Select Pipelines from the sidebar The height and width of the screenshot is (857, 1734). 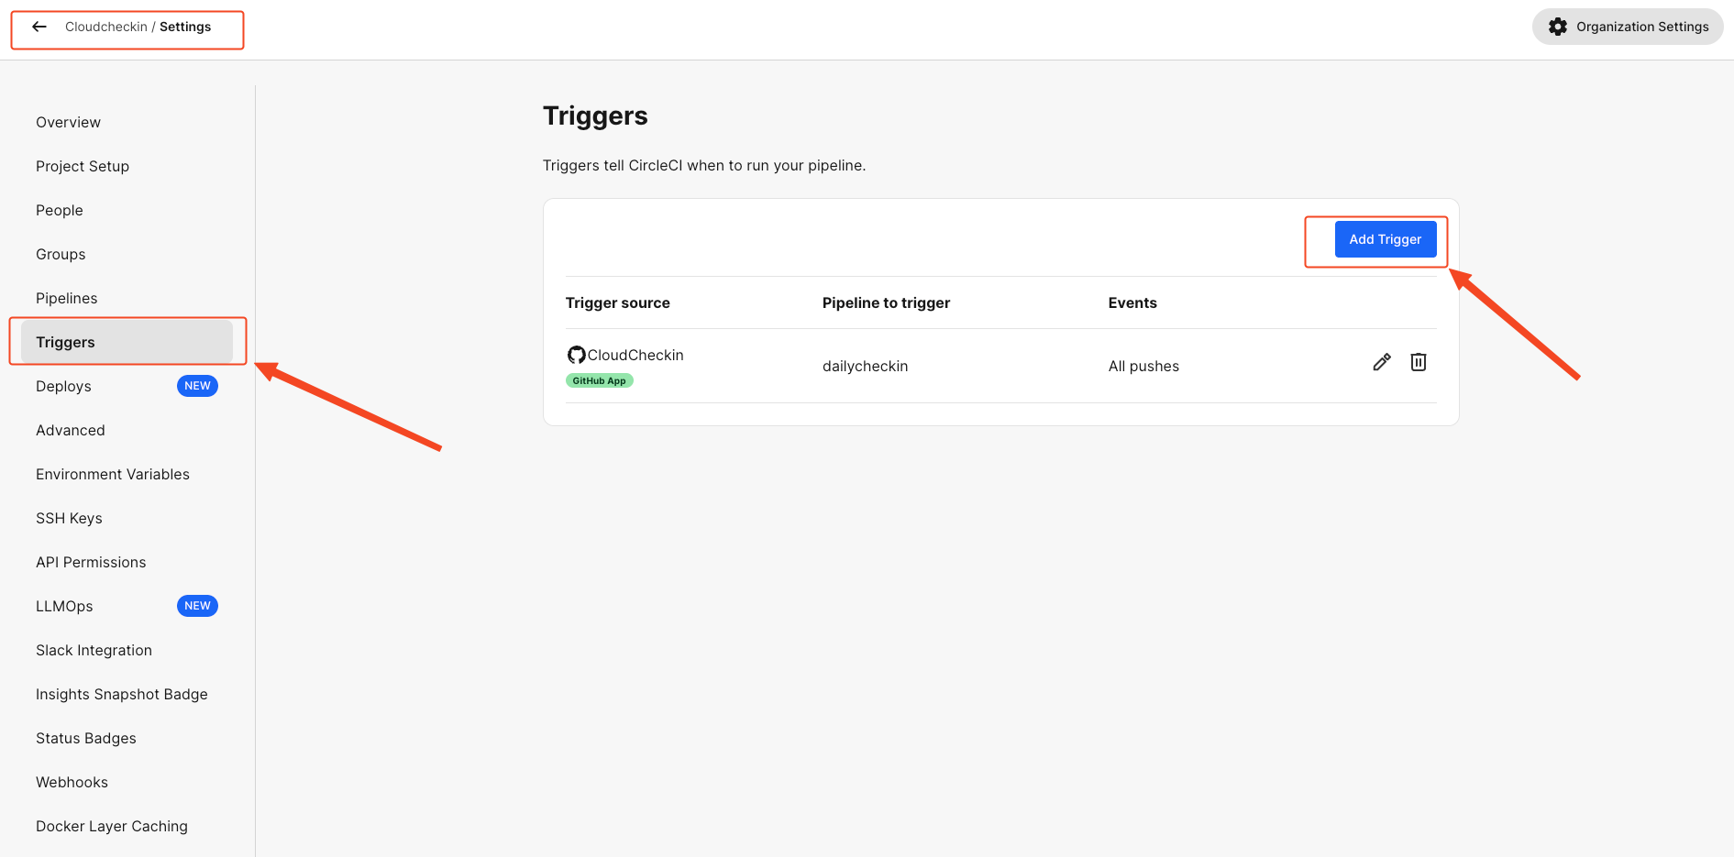click(67, 298)
